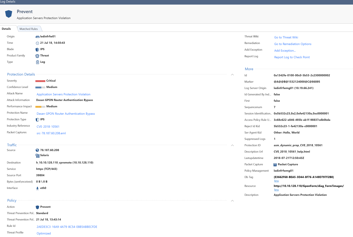
Task: Select Log Server Origin value ledinfrfwmg01 (10.19.66.241)
Action: click(x=293, y=88)
